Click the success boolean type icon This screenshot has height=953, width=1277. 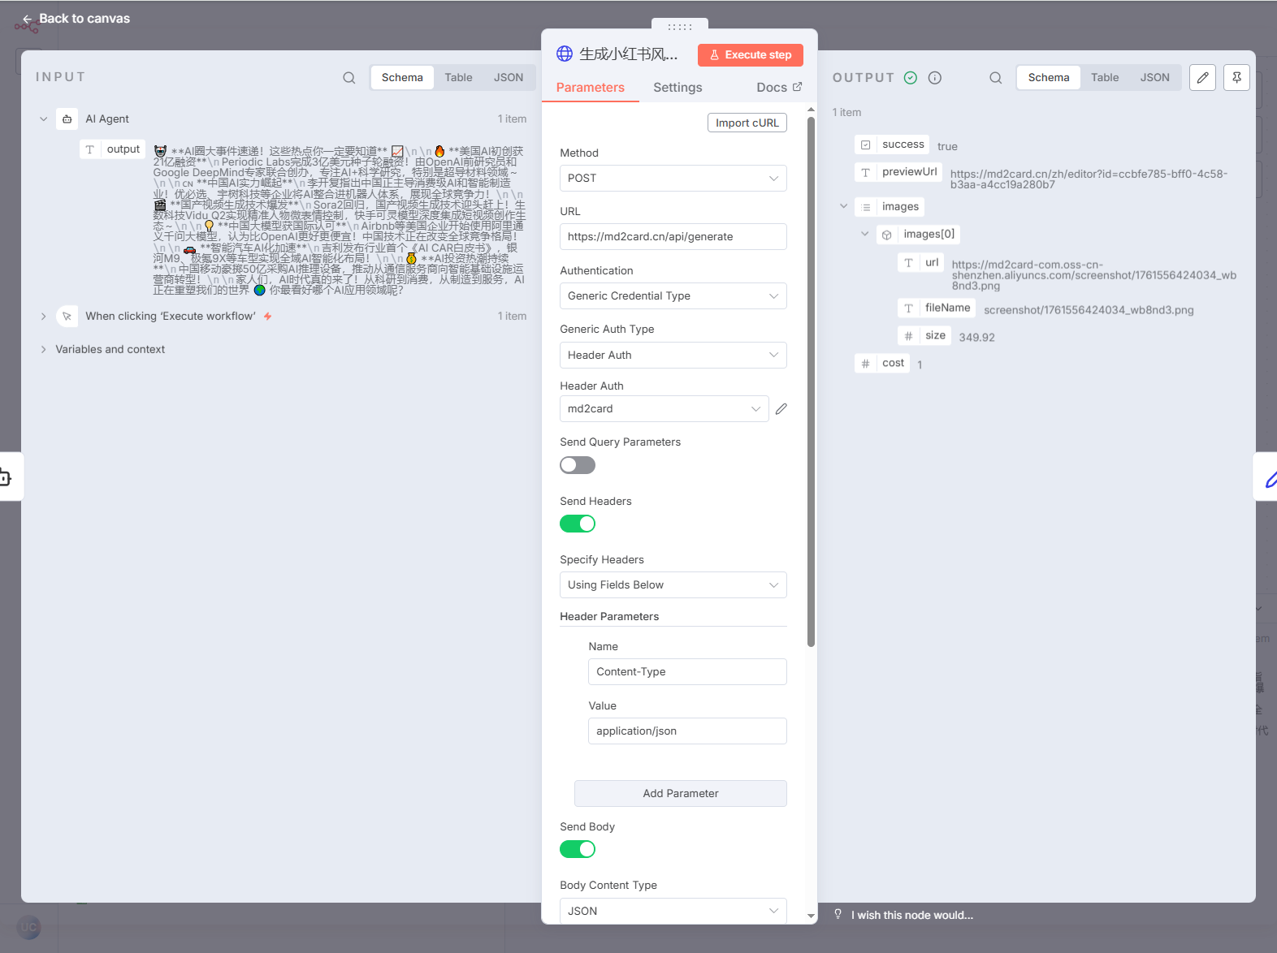(x=866, y=145)
